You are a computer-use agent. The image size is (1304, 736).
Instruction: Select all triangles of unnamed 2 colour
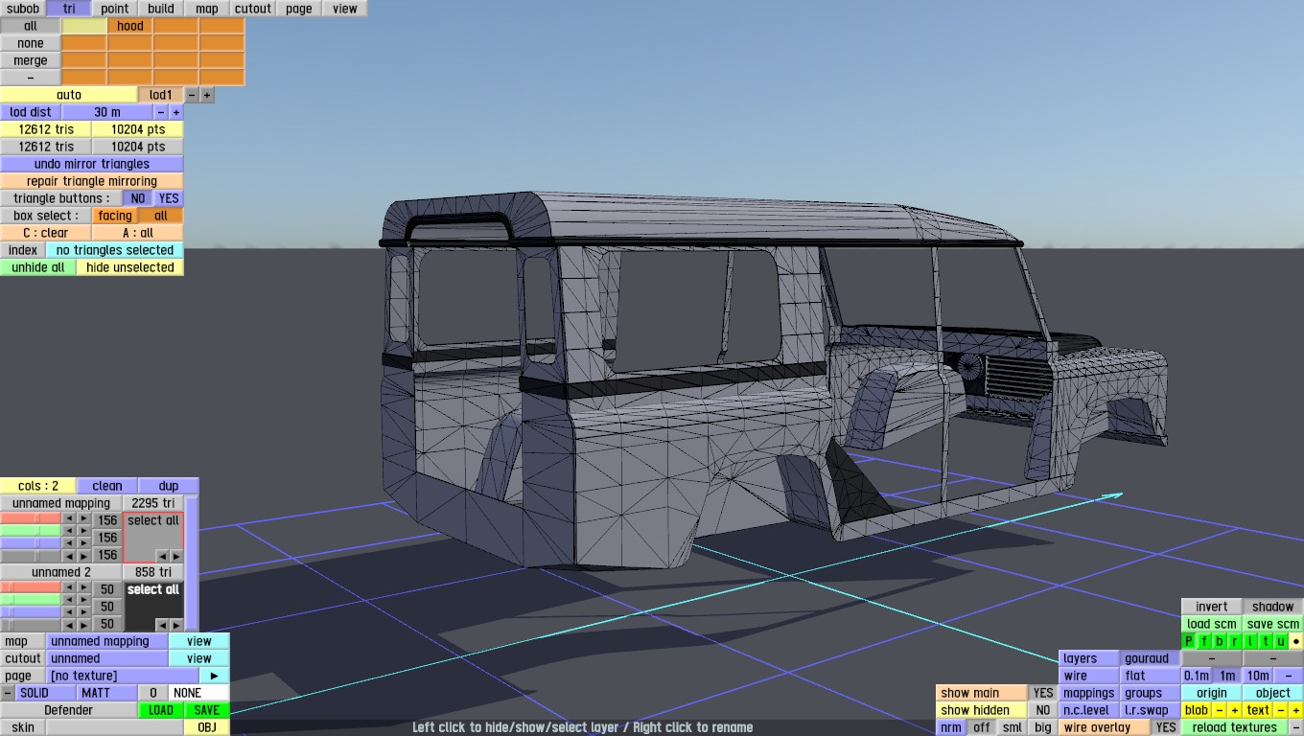click(153, 589)
